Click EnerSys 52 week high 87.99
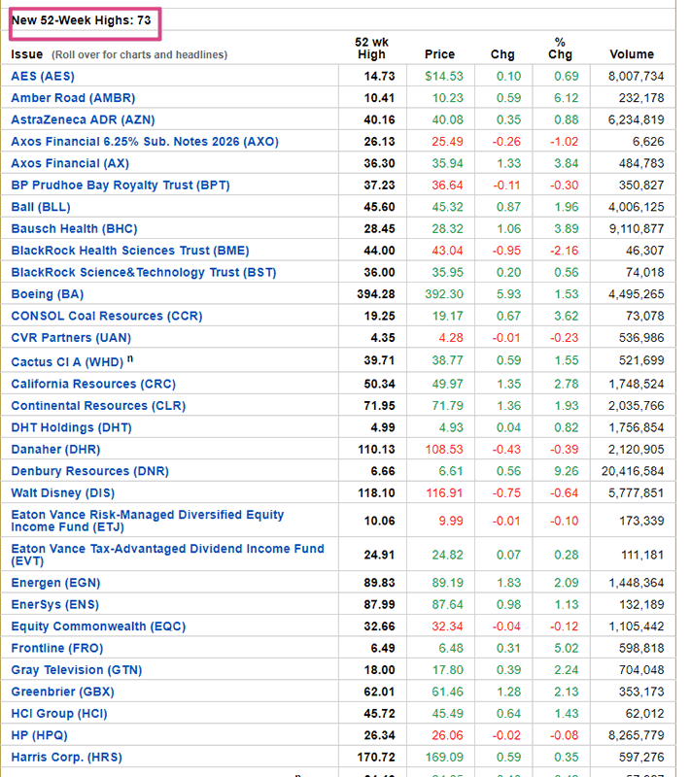The width and height of the screenshot is (691, 777). 380,604
